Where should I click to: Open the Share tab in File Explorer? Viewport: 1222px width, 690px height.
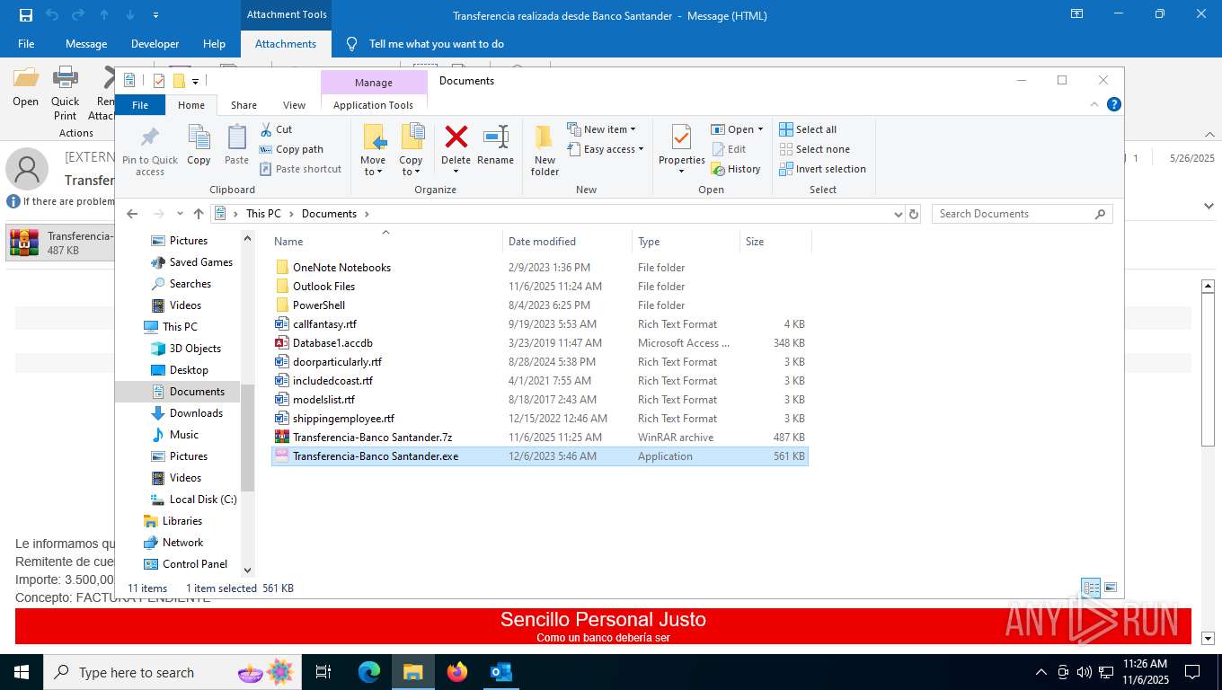[x=244, y=105]
